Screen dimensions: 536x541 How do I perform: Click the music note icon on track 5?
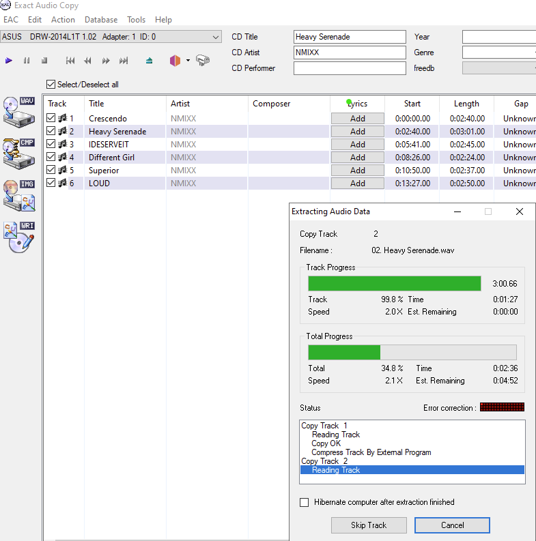[x=63, y=170]
